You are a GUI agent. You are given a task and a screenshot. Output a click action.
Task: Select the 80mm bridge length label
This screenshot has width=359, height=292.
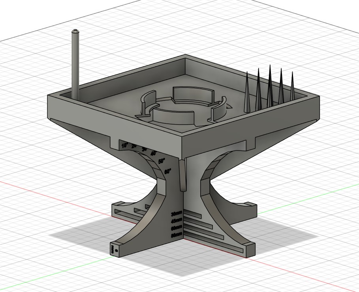coord(177,235)
